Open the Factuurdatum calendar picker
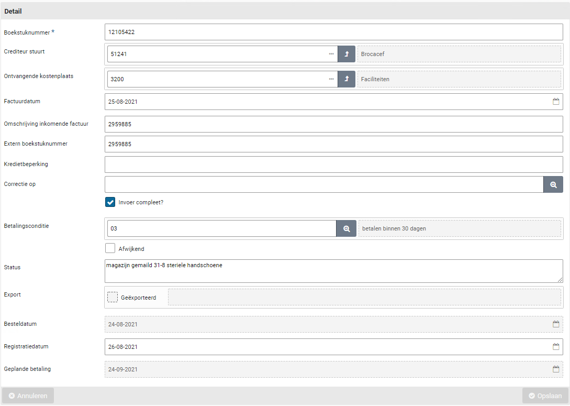This screenshot has width=570, height=406. pyautogui.click(x=556, y=102)
